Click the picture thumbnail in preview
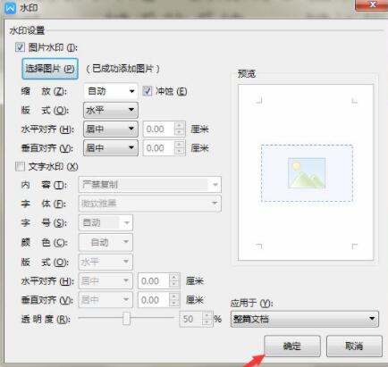Image resolution: width=388 pixels, height=367 pixels. (307, 173)
